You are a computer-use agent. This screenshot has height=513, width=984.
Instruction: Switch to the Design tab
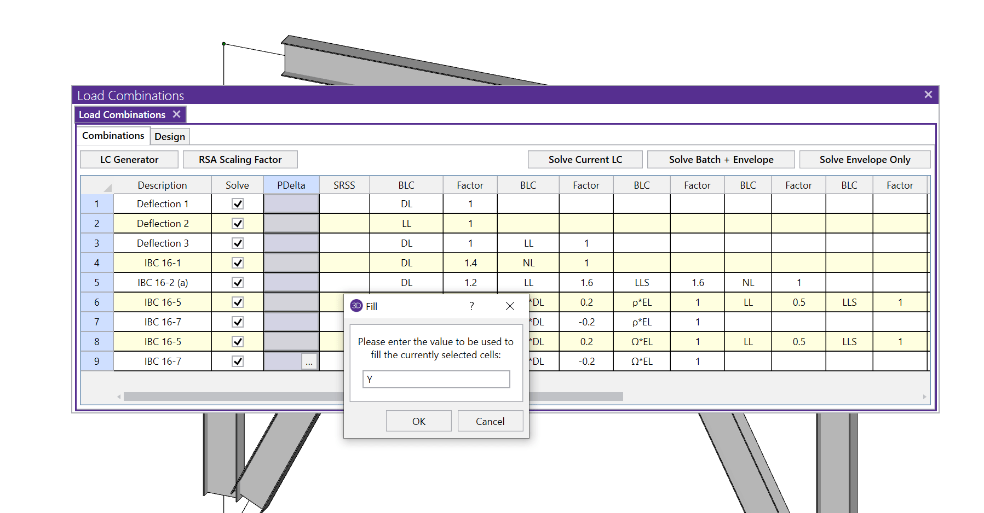point(170,136)
